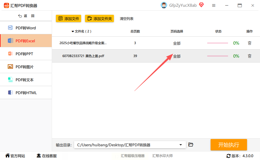This screenshot has height=160, width=260.
Task: Click the 添加文件 button
Action: click(68, 18)
